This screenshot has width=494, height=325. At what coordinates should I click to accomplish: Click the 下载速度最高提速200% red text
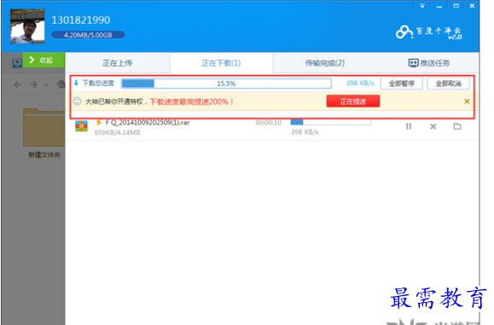[192, 102]
